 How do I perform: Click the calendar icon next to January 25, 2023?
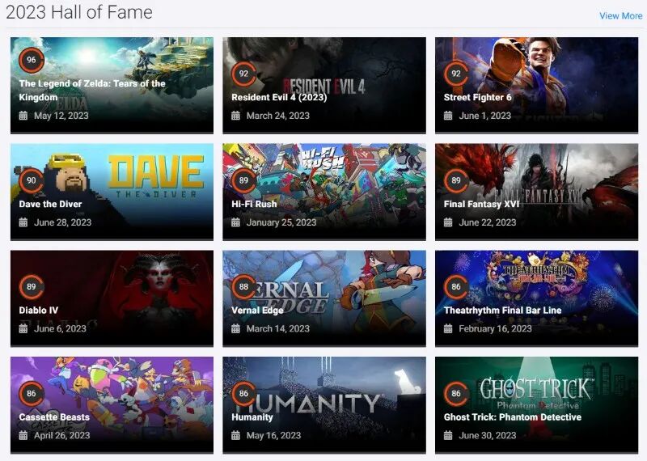pyautogui.click(x=235, y=222)
